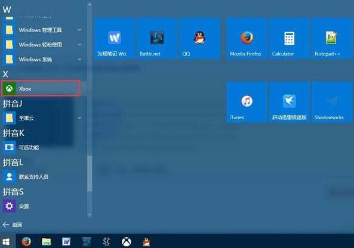This screenshot has width=354, height=248.
Task: Launch the 启动迅雷极速版 tile
Action: (x=289, y=102)
